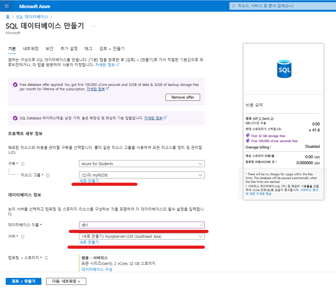The height and width of the screenshot is (288, 336).
Task: Show info tooltip for 컴퓨팅 + 스토리지
Action: point(46,258)
